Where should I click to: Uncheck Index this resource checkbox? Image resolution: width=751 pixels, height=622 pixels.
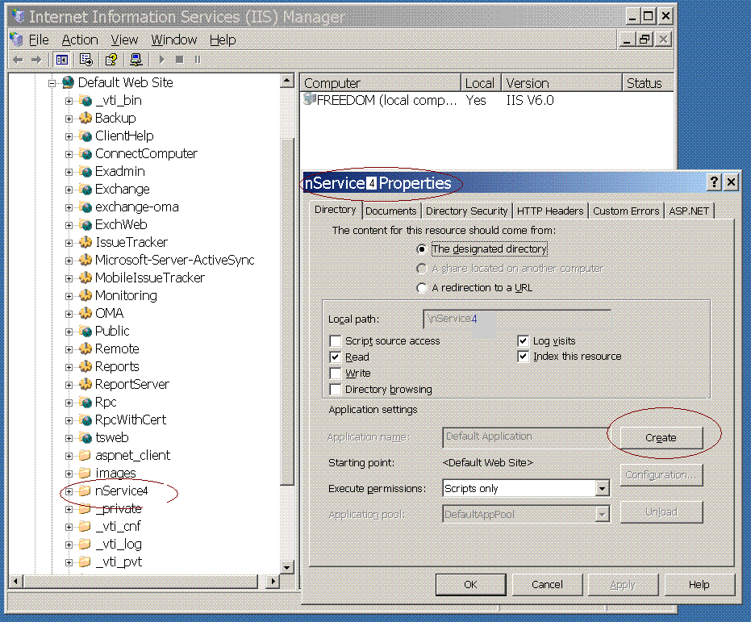tap(524, 357)
